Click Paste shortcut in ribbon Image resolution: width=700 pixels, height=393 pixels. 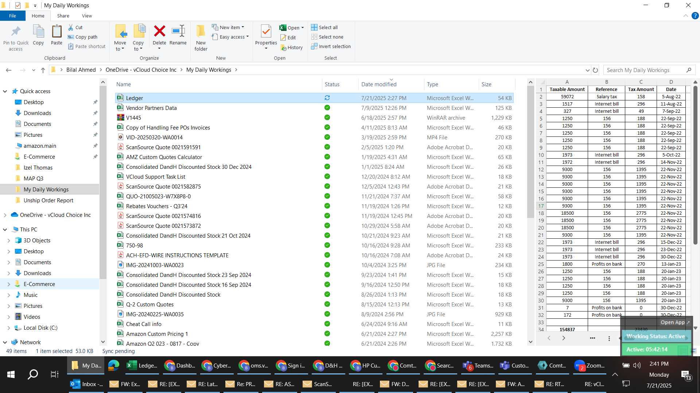pyautogui.click(x=87, y=46)
